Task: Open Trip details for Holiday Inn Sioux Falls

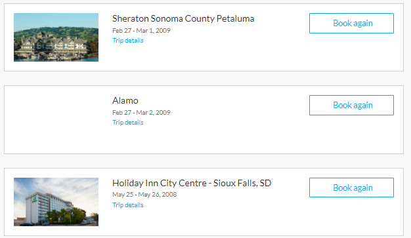Action: pyautogui.click(x=128, y=205)
